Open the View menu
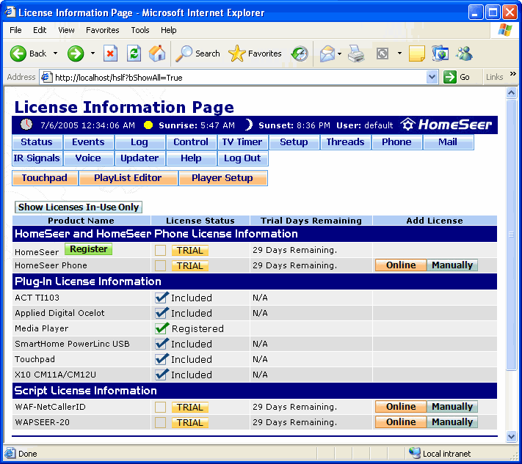 coord(66,30)
